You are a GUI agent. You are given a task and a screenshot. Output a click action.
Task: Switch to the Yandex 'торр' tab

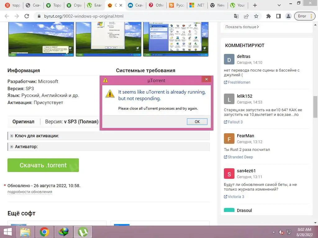12,5
